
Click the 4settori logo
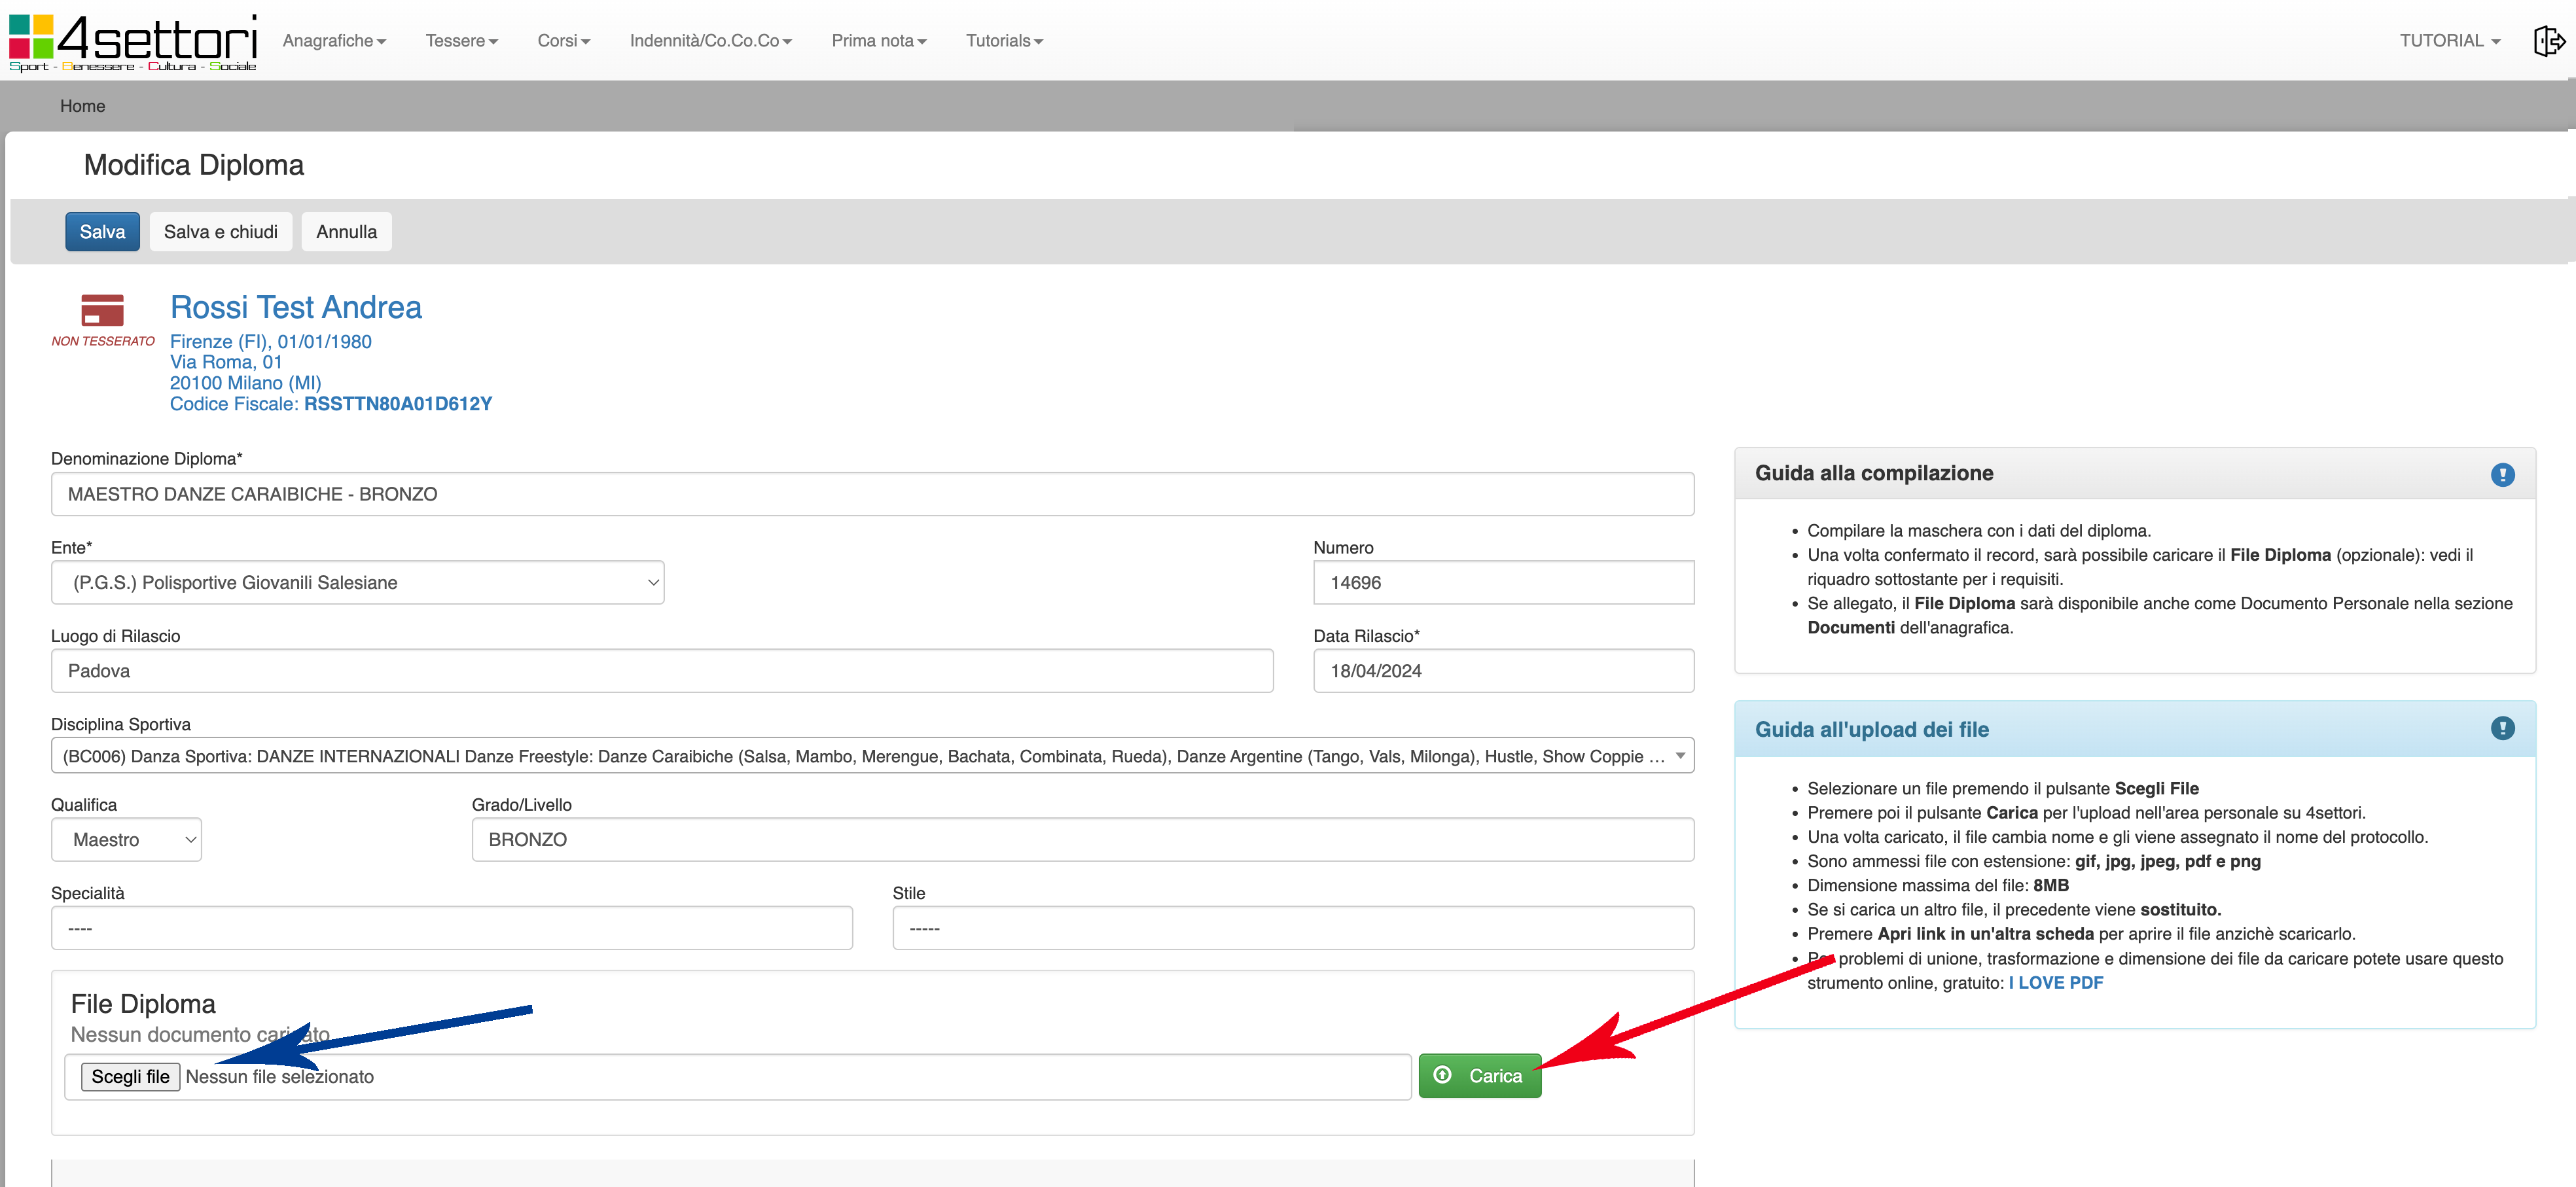click(133, 42)
